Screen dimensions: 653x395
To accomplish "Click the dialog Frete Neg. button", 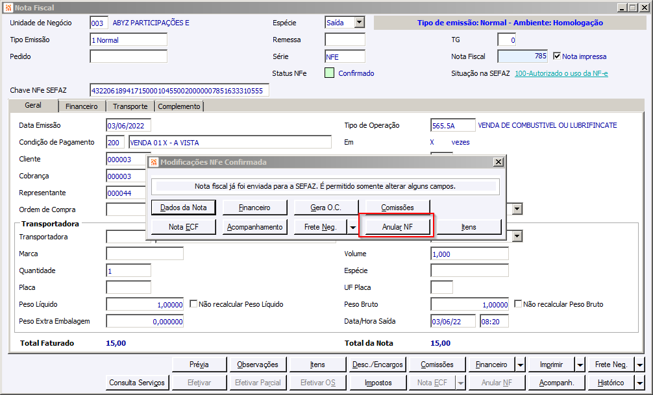I will pos(320,227).
